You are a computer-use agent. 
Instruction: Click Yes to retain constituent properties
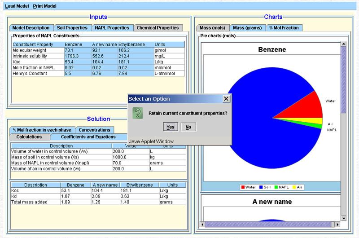(x=170, y=127)
